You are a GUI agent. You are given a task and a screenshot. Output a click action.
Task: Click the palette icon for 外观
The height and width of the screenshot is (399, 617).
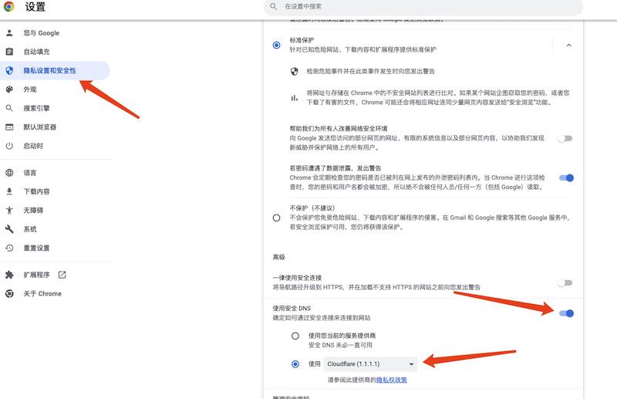click(9, 90)
